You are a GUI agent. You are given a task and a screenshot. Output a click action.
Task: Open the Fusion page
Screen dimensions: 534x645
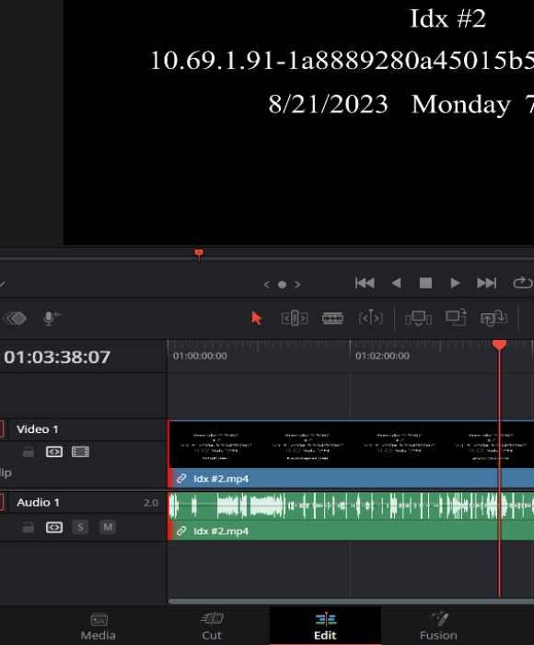click(438, 626)
